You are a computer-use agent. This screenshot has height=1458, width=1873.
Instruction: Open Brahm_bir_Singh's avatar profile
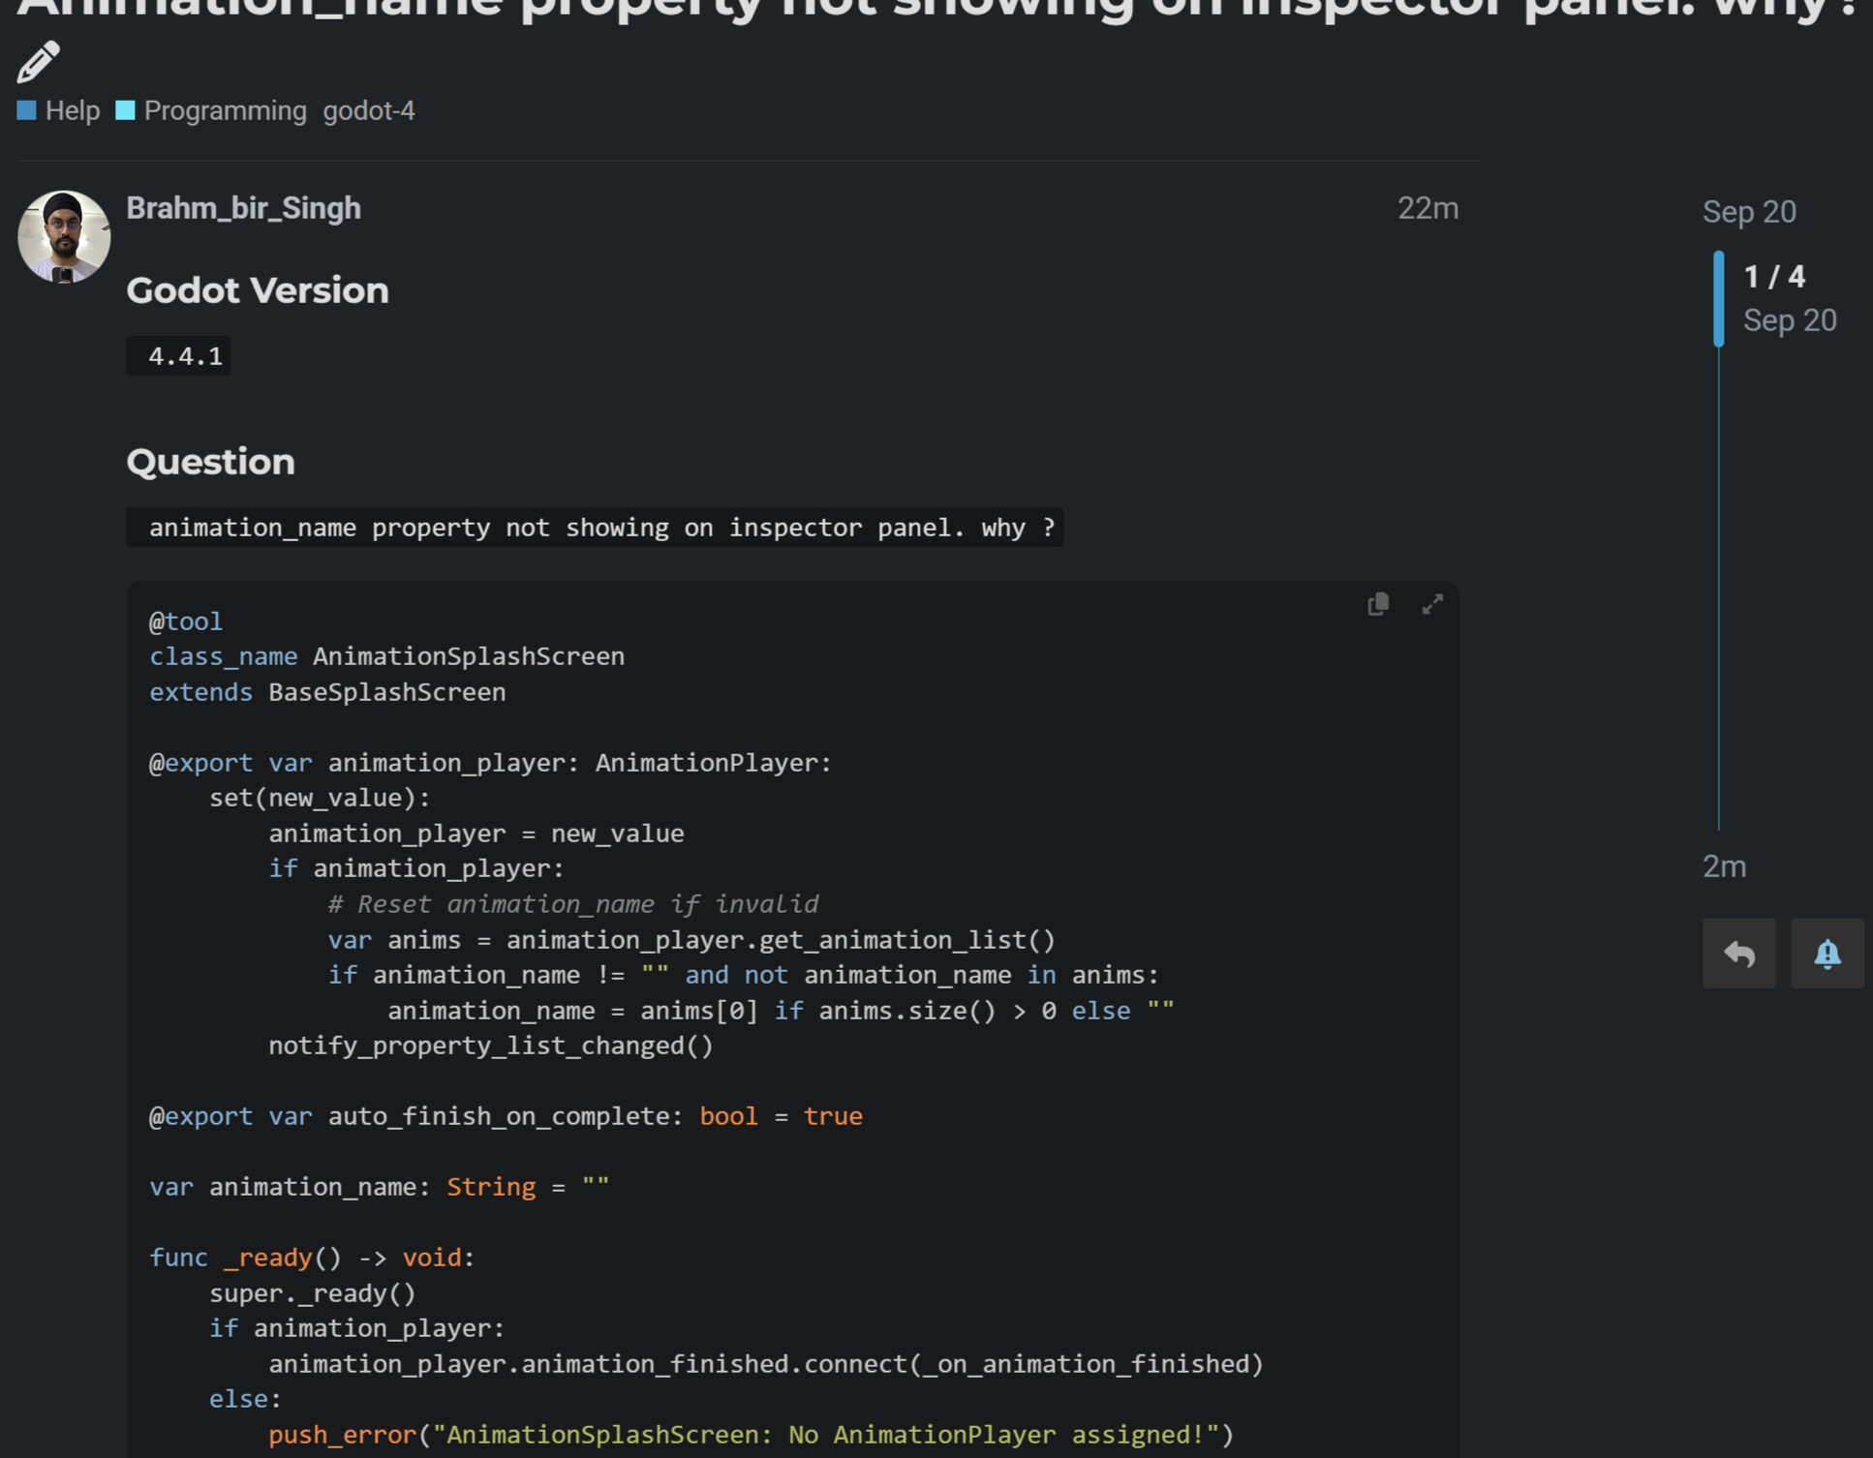[64, 236]
